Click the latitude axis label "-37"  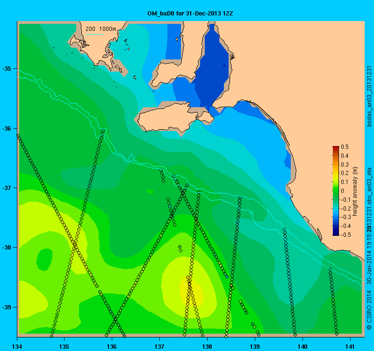tap(7, 188)
